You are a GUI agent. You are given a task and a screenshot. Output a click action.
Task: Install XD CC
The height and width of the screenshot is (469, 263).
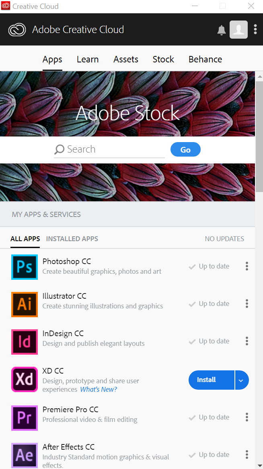point(211,380)
